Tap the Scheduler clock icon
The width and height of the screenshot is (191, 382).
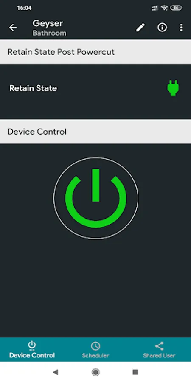[95, 346]
